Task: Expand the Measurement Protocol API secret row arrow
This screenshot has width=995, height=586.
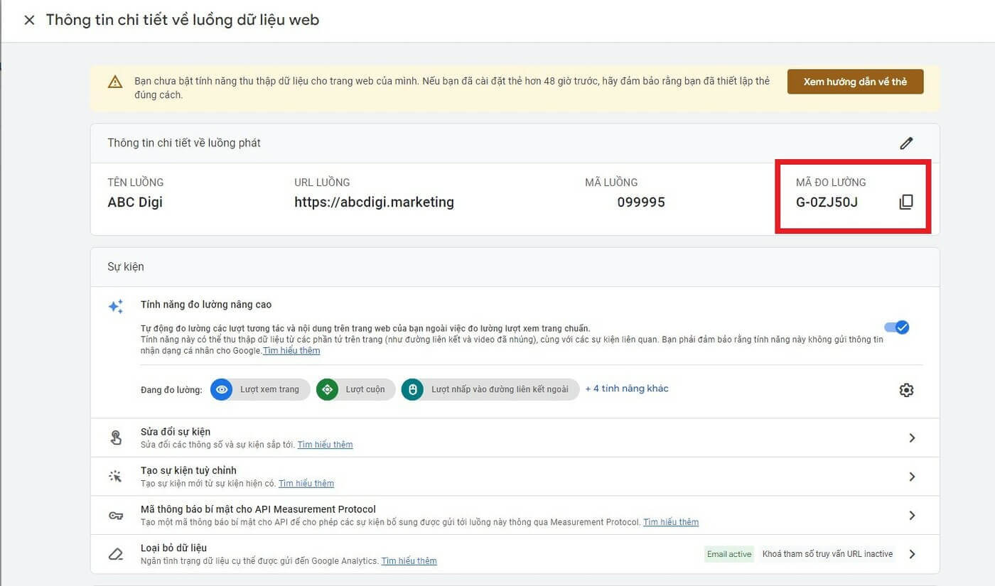Action: [x=912, y=516]
